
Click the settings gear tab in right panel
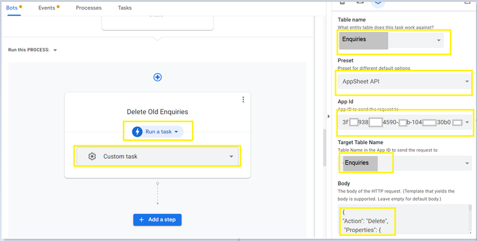378,3
